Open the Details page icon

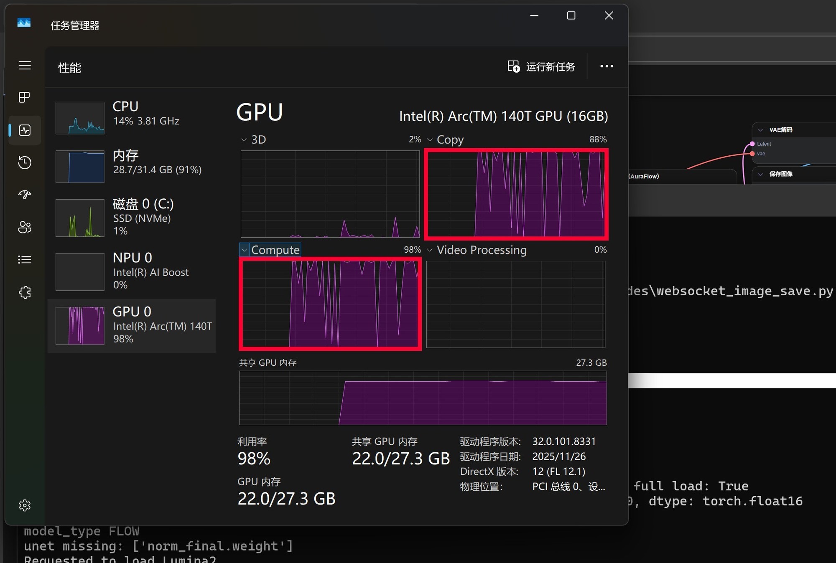click(x=25, y=259)
